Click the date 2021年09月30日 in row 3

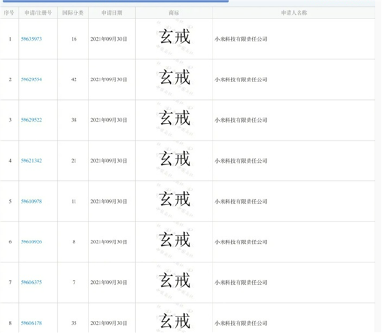(x=109, y=120)
